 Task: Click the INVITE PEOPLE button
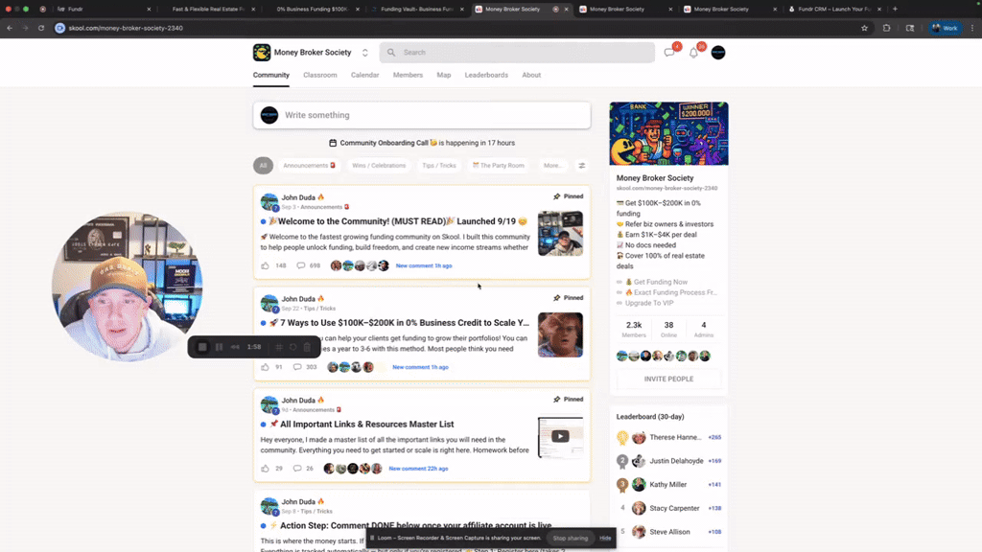coord(668,379)
